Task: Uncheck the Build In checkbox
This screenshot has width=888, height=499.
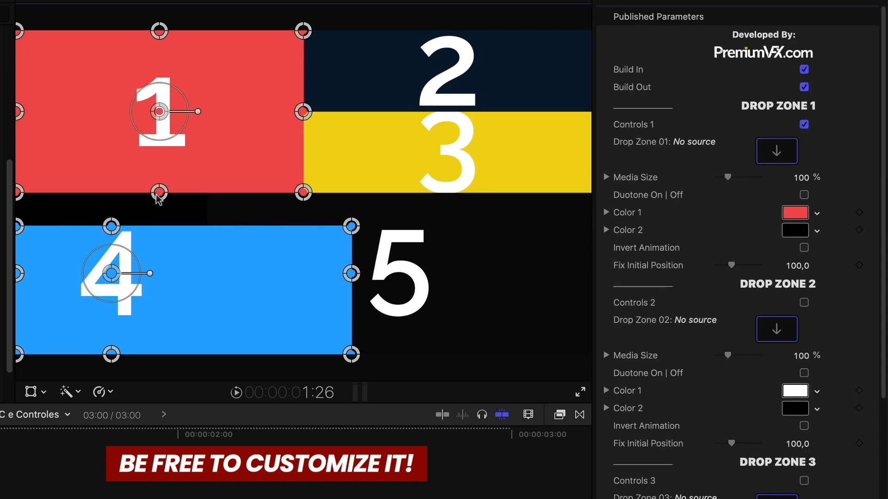Action: pos(804,69)
